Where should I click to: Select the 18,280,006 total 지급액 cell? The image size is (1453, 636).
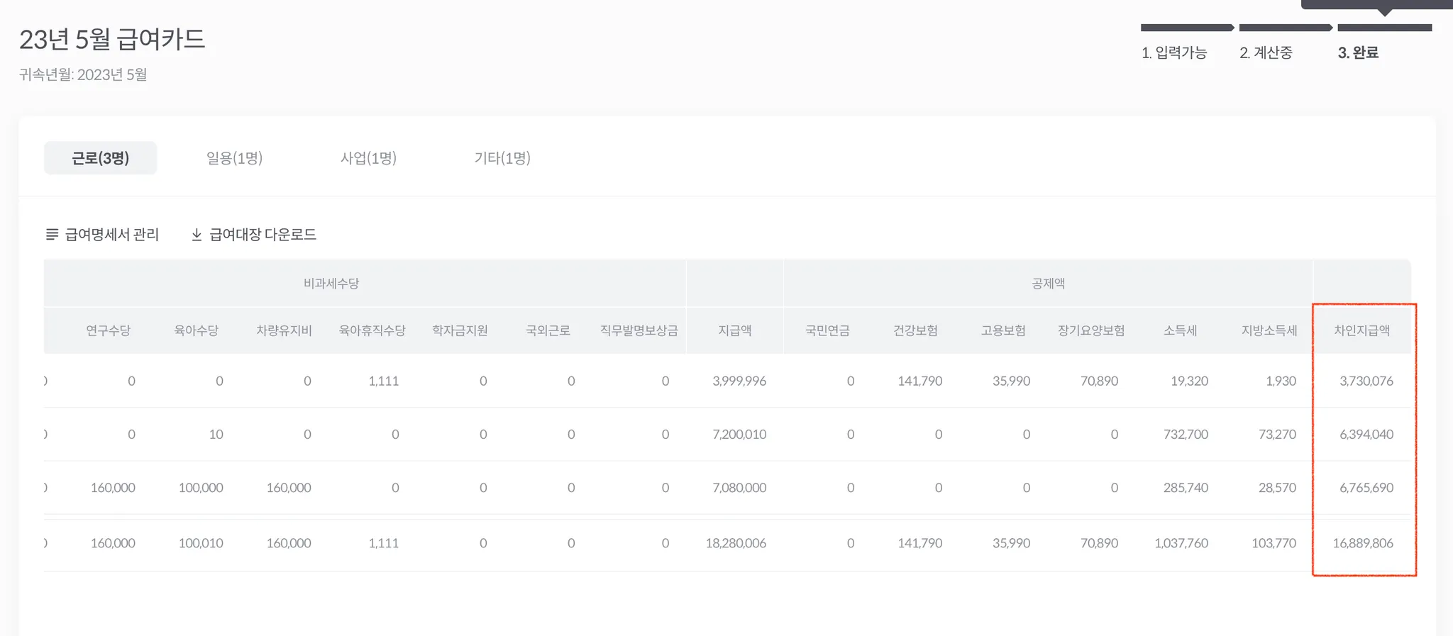pyautogui.click(x=736, y=543)
